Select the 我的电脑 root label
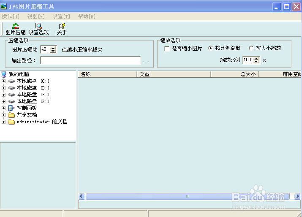 (19, 74)
